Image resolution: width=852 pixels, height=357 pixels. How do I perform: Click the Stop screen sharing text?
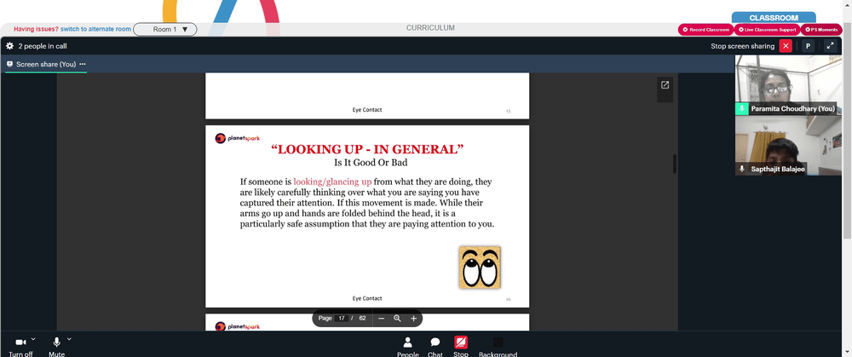point(742,46)
